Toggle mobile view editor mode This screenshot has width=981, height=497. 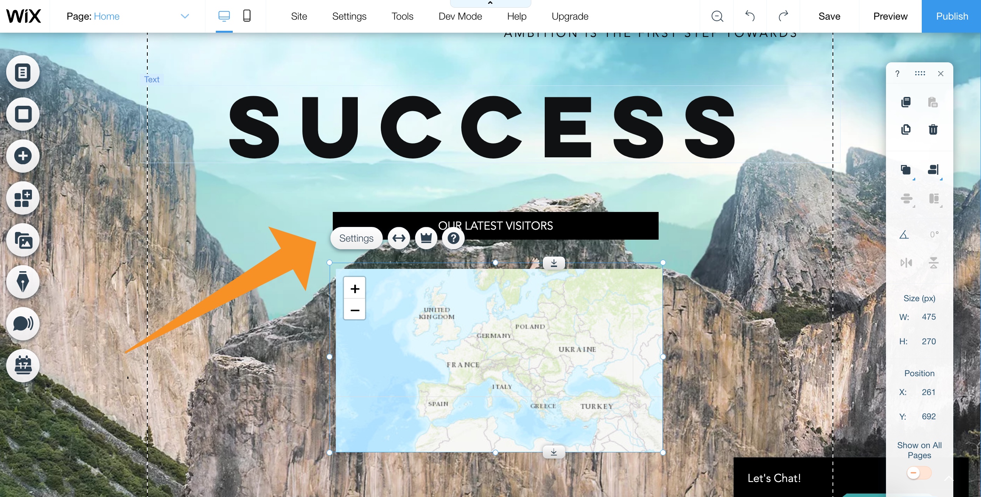(x=247, y=16)
